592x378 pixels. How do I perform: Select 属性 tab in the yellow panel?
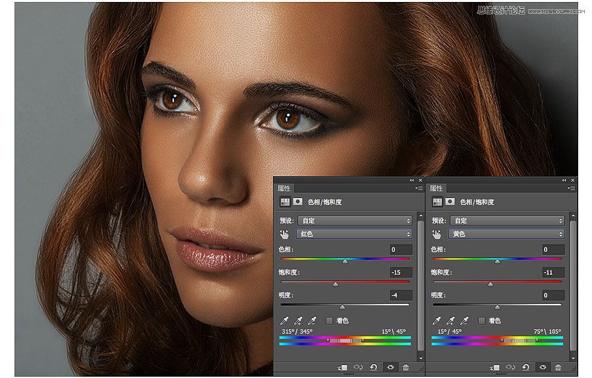click(x=436, y=188)
